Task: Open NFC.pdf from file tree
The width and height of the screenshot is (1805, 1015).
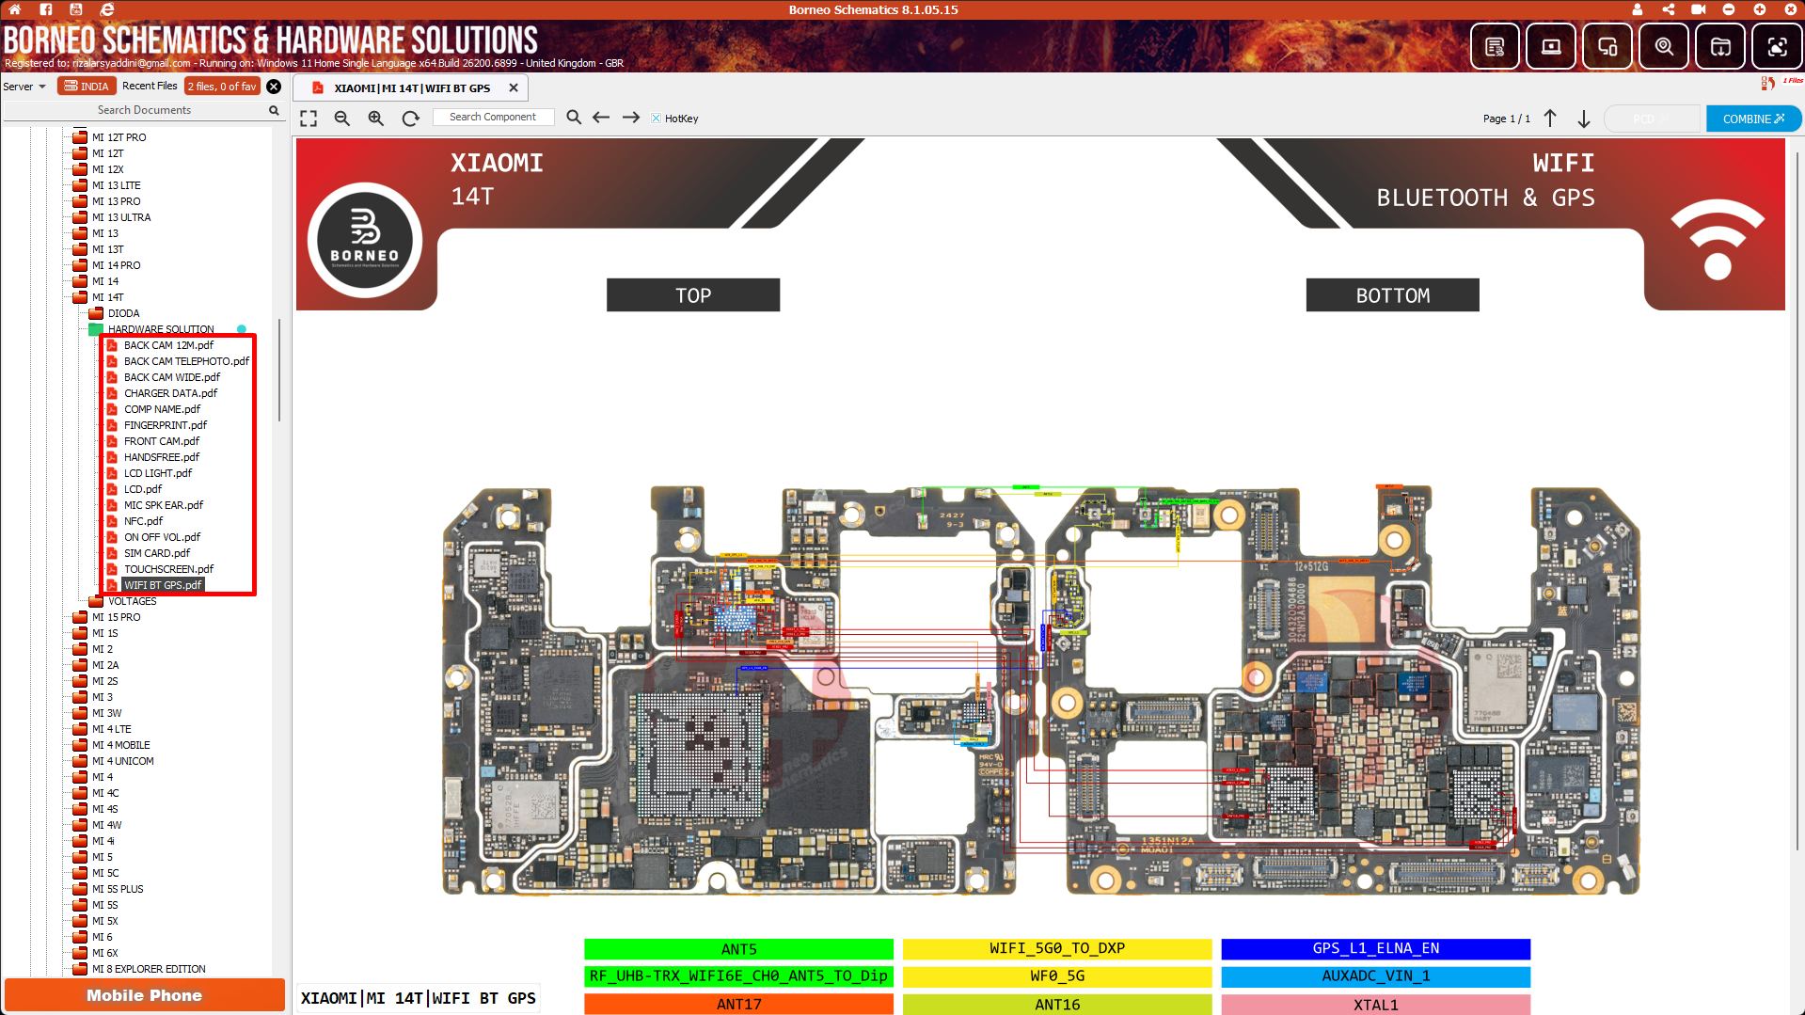Action: click(143, 521)
